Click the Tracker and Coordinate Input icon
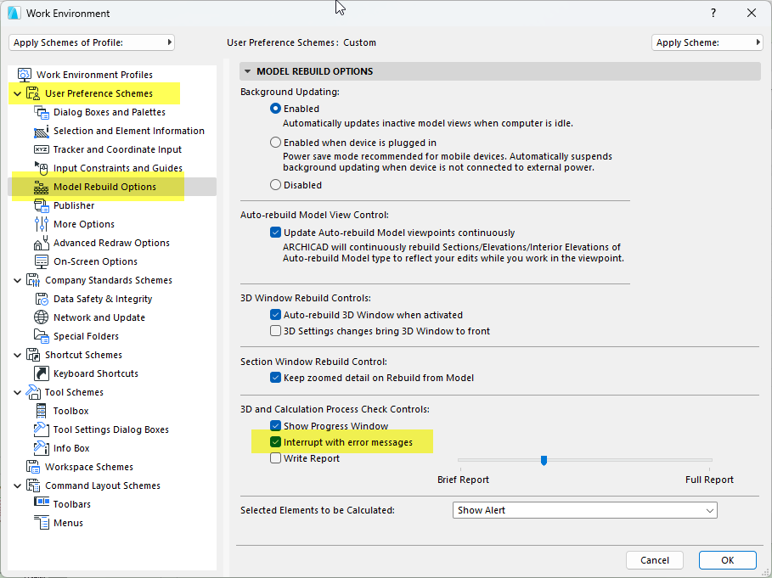The height and width of the screenshot is (578, 772). coord(42,149)
